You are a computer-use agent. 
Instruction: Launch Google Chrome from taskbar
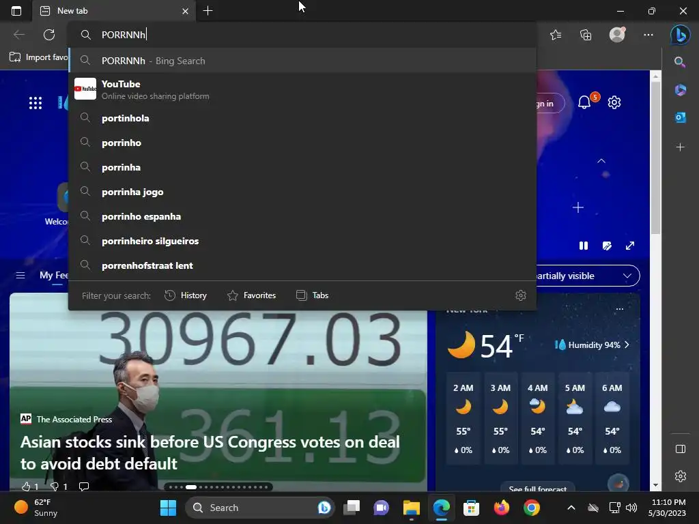(531, 508)
